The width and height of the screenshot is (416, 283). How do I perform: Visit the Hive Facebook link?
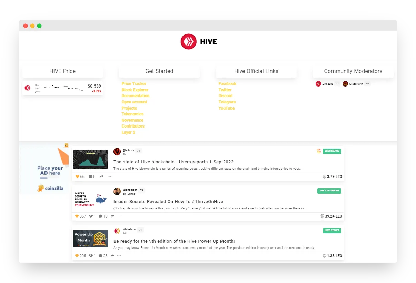pos(227,84)
